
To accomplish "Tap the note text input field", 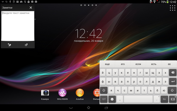I will coord(18,26).
